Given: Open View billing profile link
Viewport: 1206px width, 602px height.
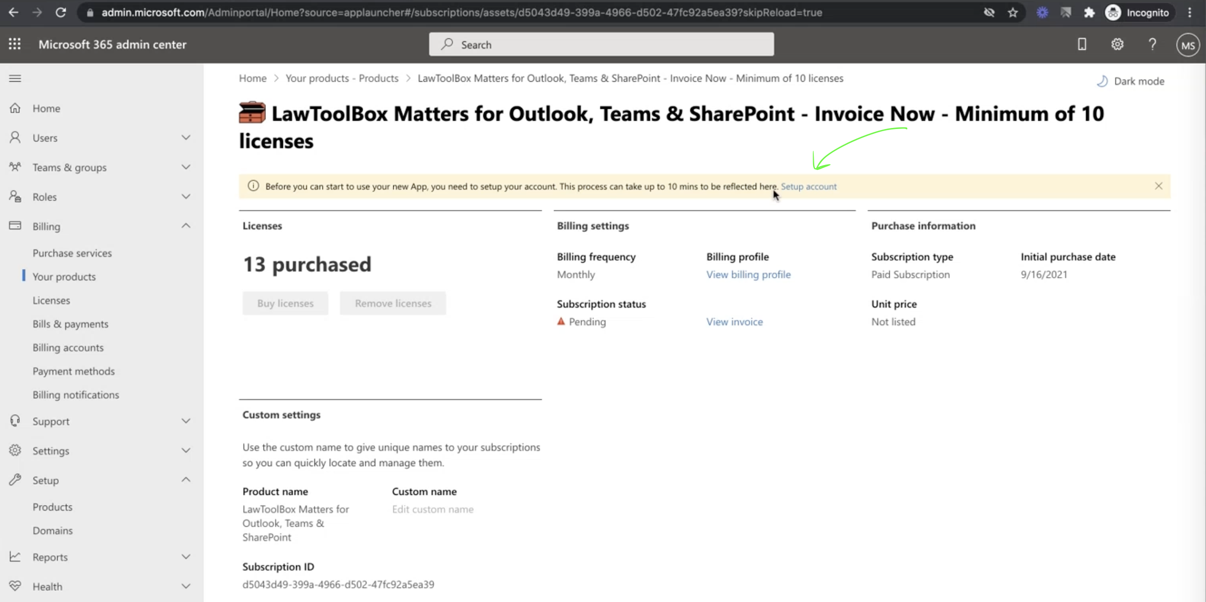Looking at the screenshot, I should pos(748,274).
